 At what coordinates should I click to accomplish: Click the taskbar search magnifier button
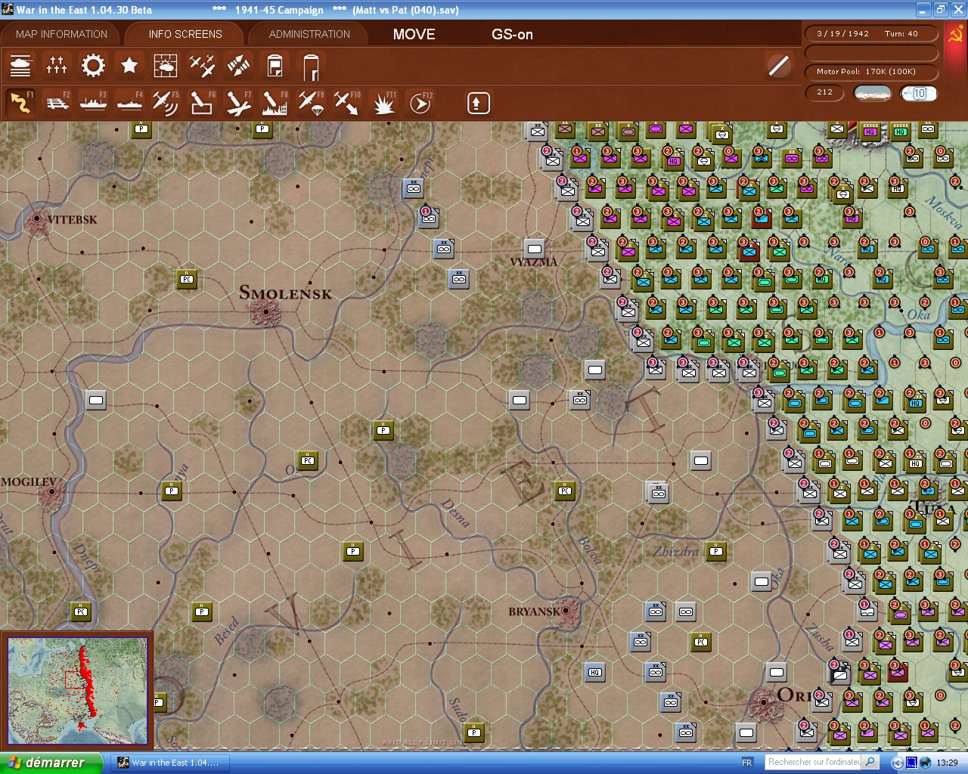pyautogui.click(x=870, y=762)
